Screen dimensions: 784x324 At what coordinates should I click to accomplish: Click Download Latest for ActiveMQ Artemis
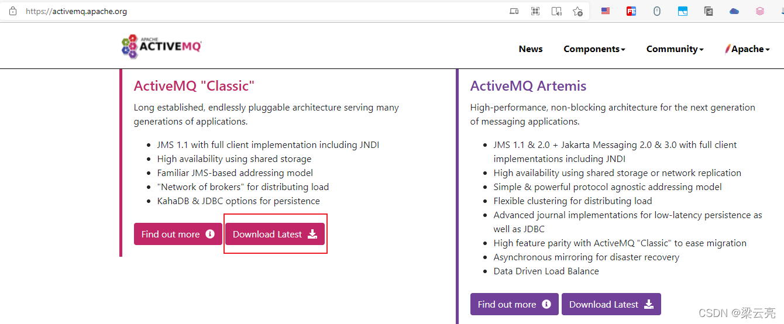pos(611,304)
